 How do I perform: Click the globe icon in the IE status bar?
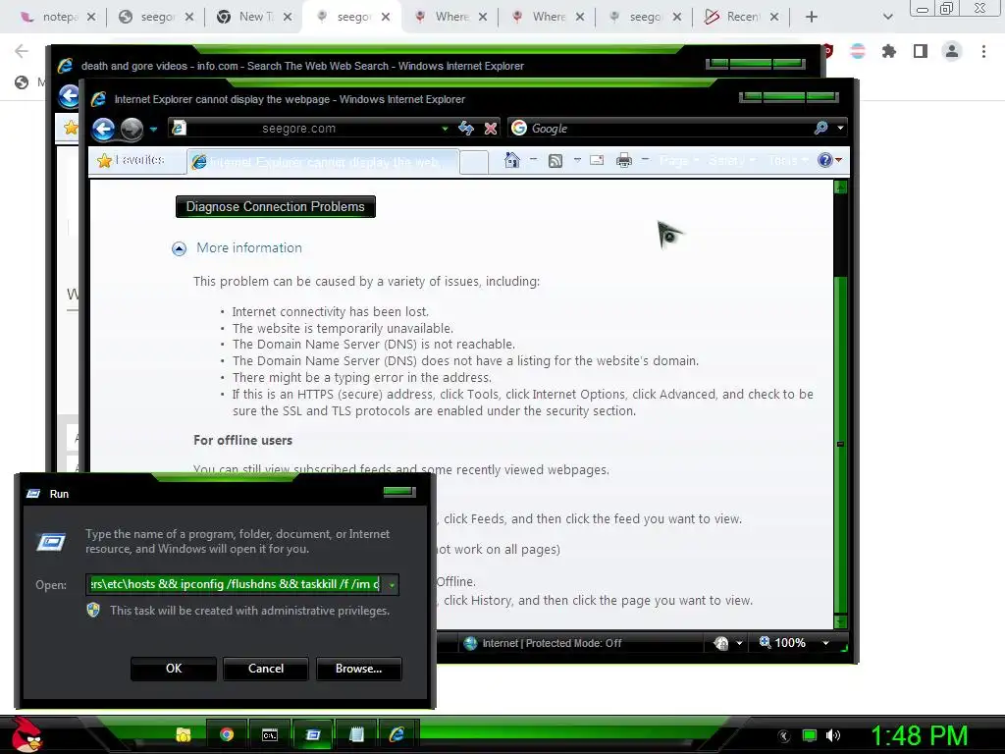coord(470,643)
